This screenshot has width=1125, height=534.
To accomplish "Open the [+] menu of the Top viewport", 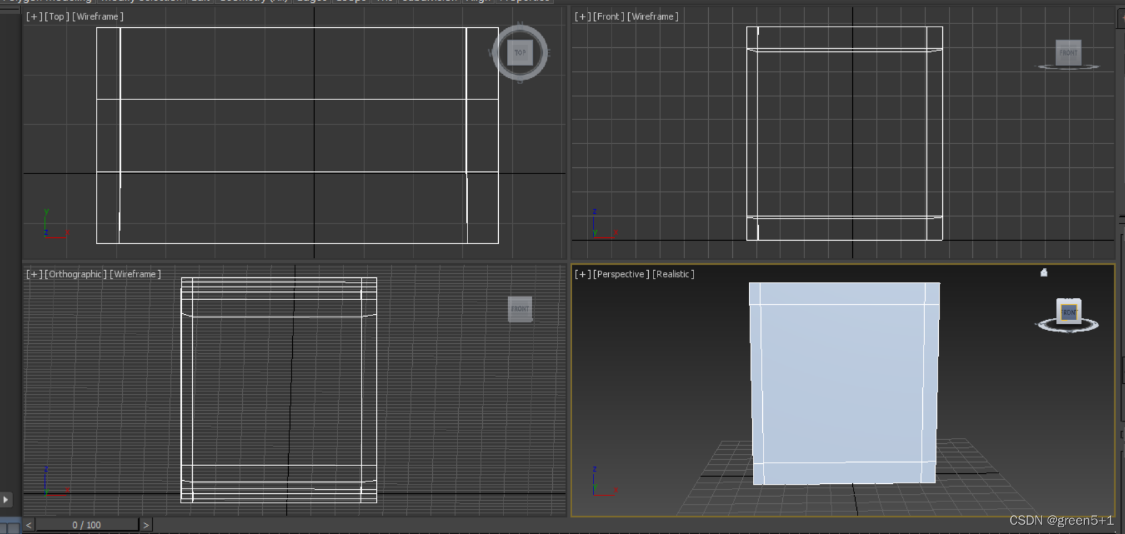I will coord(34,16).
